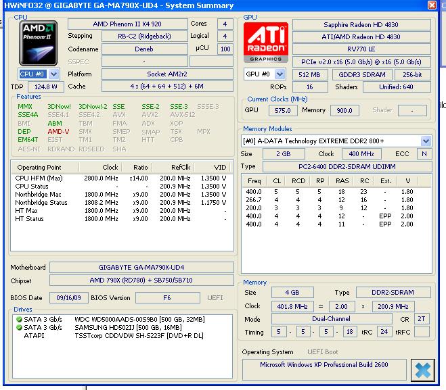This screenshot has width=446, height=390.
Task: Click the tRC value 24 field
Action: [384, 332]
